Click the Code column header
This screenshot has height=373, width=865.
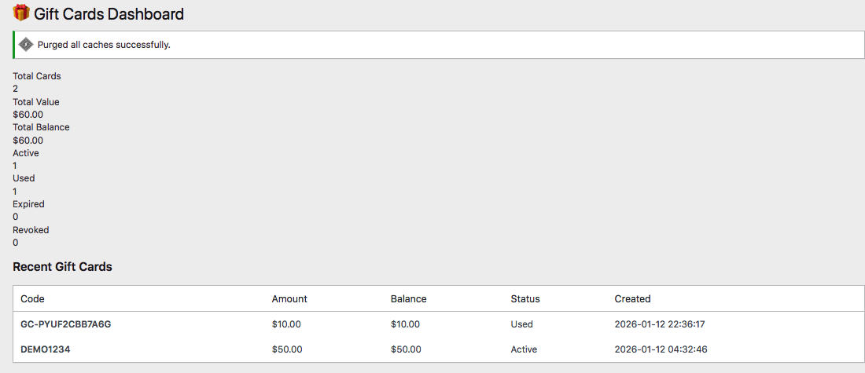(32, 299)
